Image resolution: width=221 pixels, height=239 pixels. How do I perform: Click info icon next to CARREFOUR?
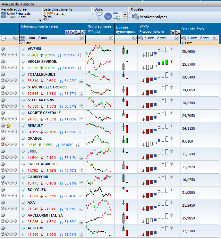click(23, 177)
